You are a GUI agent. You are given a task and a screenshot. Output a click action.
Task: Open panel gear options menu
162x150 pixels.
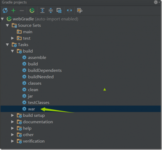point(157,2)
